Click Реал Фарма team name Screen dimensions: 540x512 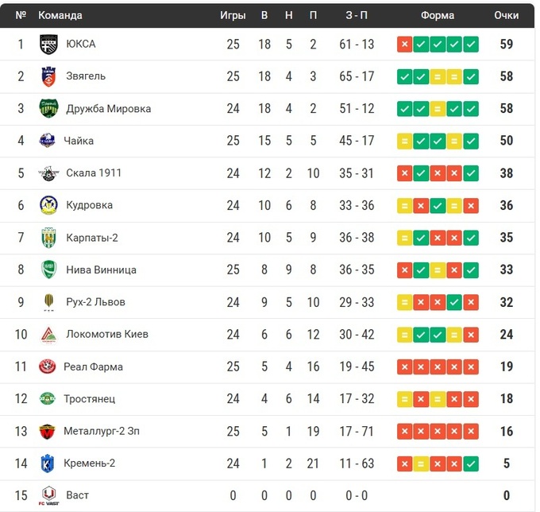click(94, 367)
